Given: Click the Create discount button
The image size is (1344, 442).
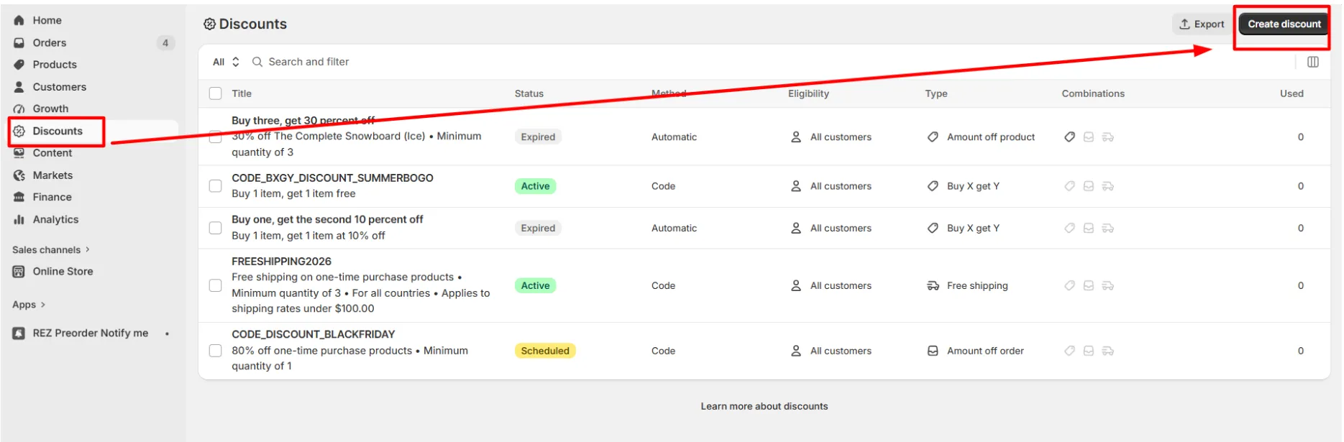Looking at the screenshot, I should [1284, 24].
